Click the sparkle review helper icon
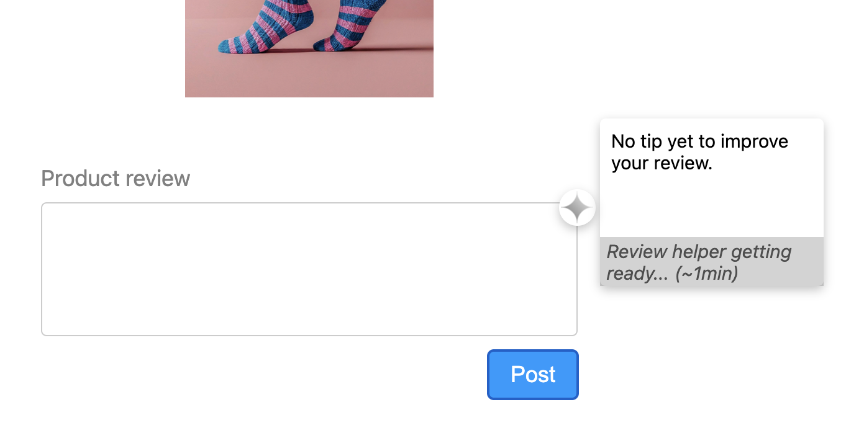The height and width of the screenshot is (433, 846). coord(577,207)
